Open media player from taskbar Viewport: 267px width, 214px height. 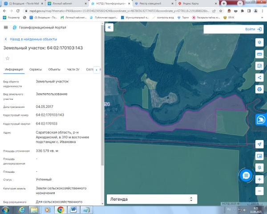47,210
